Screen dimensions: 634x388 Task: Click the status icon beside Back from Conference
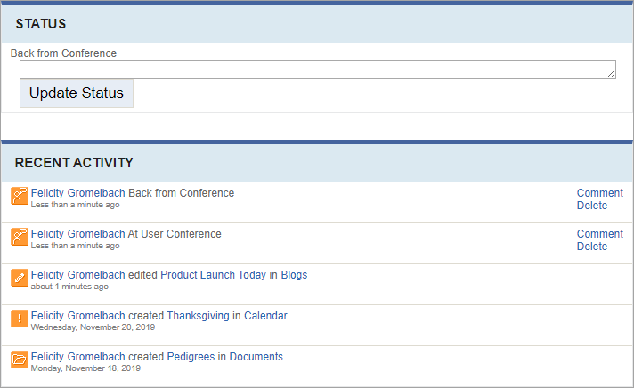[20, 196]
